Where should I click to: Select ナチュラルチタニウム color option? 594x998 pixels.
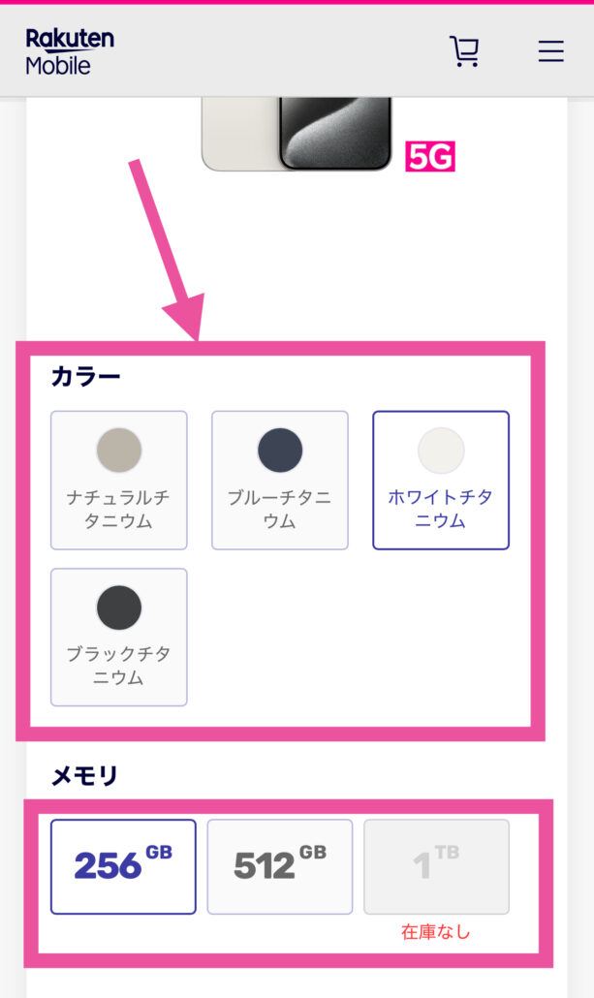[x=119, y=480]
